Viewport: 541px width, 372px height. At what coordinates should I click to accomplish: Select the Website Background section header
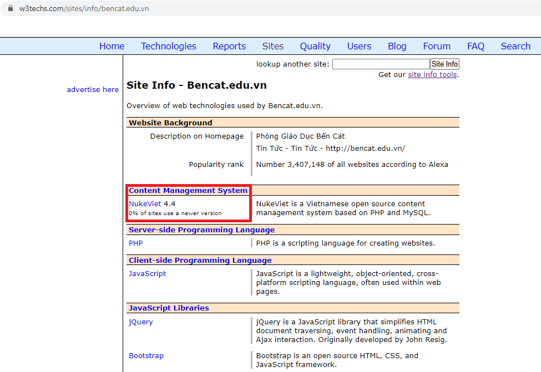click(x=292, y=123)
